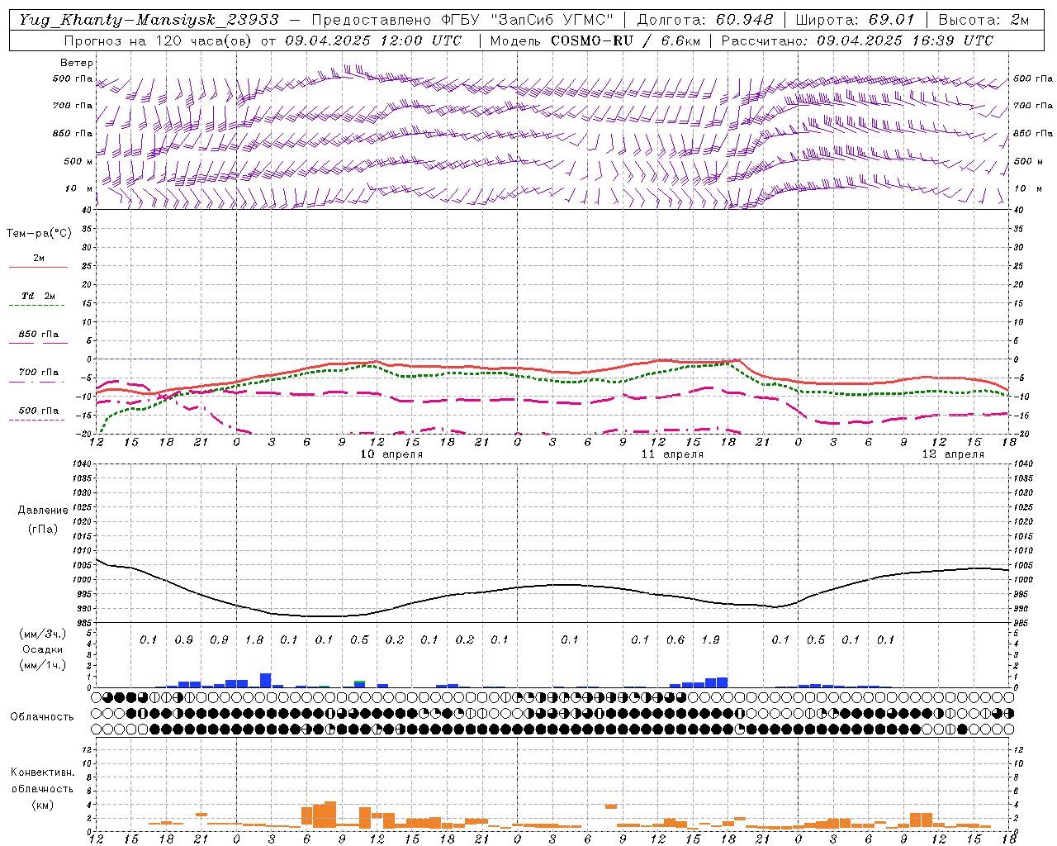Click the 10 апреля date label
The image size is (1057, 846).
coord(392,454)
